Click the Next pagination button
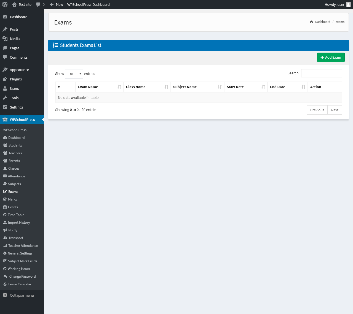The width and height of the screenshot is (353, 314). [x=335, y=110]
